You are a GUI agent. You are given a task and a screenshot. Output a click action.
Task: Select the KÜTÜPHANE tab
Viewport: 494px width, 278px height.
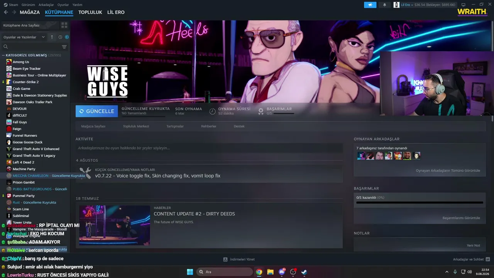(x=59, y=12)
